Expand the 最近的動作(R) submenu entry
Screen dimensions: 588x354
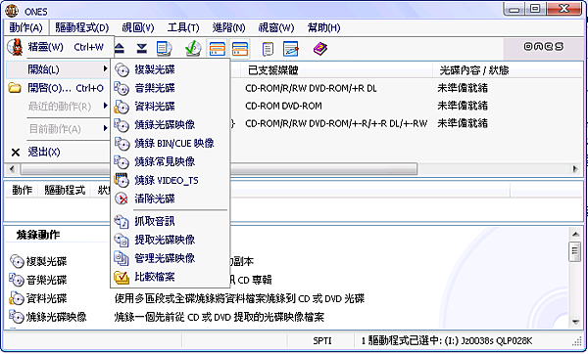59,107
